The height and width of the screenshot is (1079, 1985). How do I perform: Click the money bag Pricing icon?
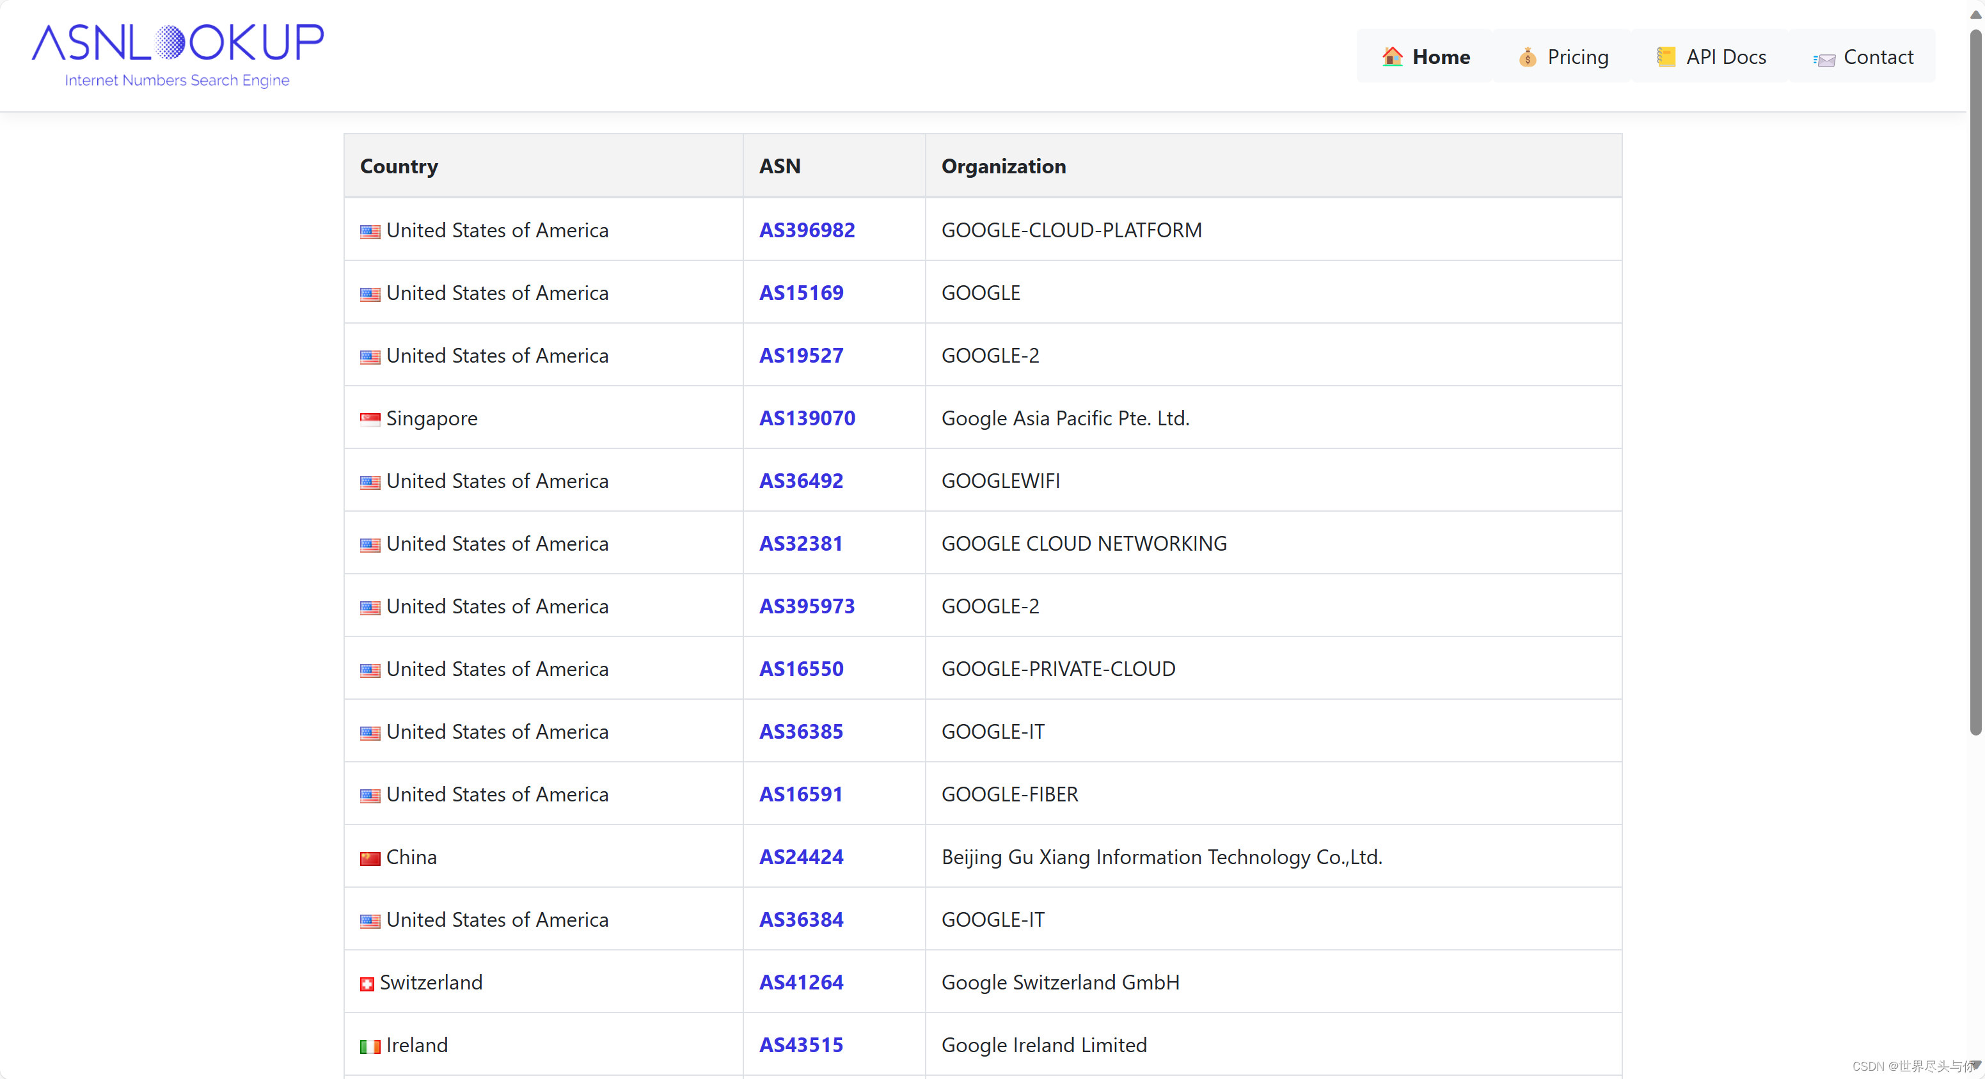pos(1527,57)
